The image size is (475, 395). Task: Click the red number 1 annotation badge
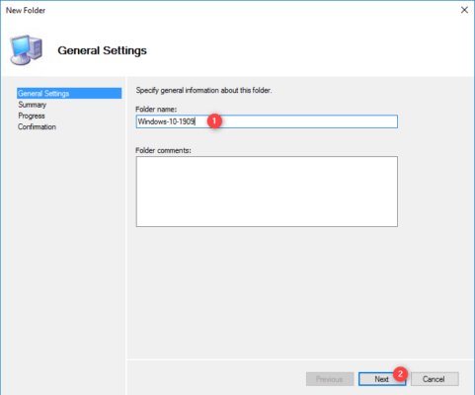[x=214, y=121]
